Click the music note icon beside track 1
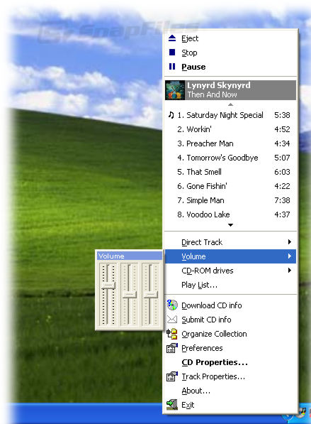This screenshot has height=424, width=311. [x=171, y=115]
